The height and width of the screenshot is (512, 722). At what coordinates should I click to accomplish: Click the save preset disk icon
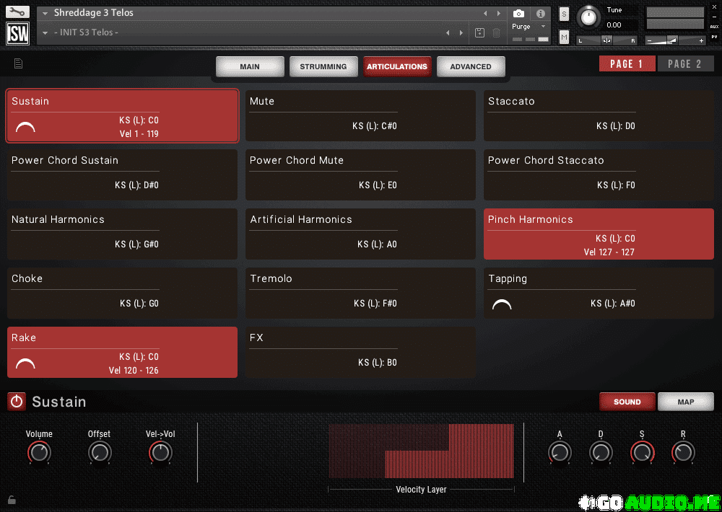coord(480,32)
